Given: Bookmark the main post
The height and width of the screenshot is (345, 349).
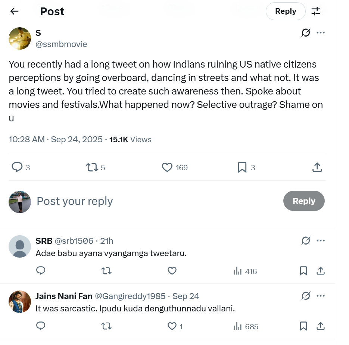Looking at the screenshot, I should point(242,168).
